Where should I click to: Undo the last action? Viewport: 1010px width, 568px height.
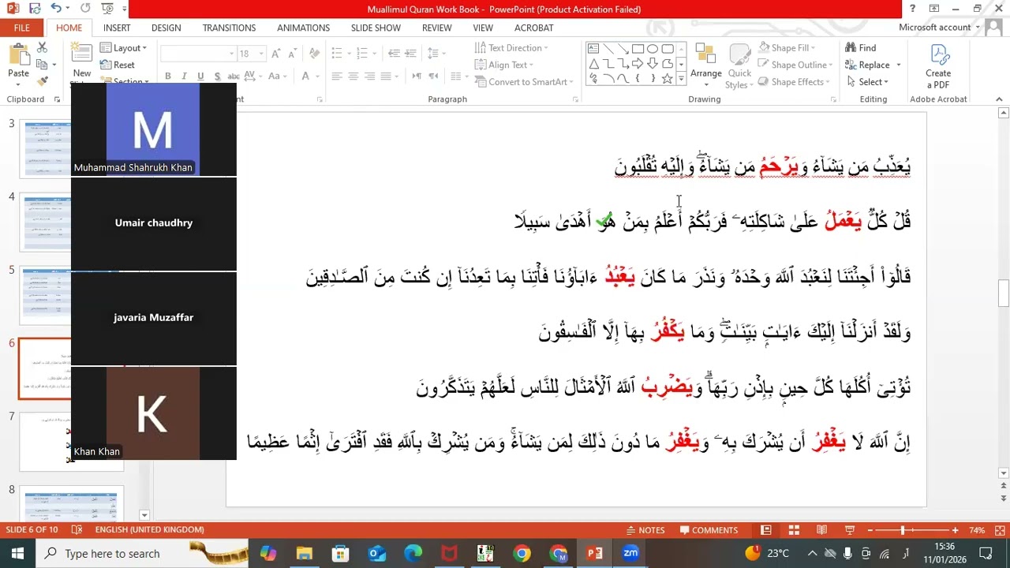[56, 9]
